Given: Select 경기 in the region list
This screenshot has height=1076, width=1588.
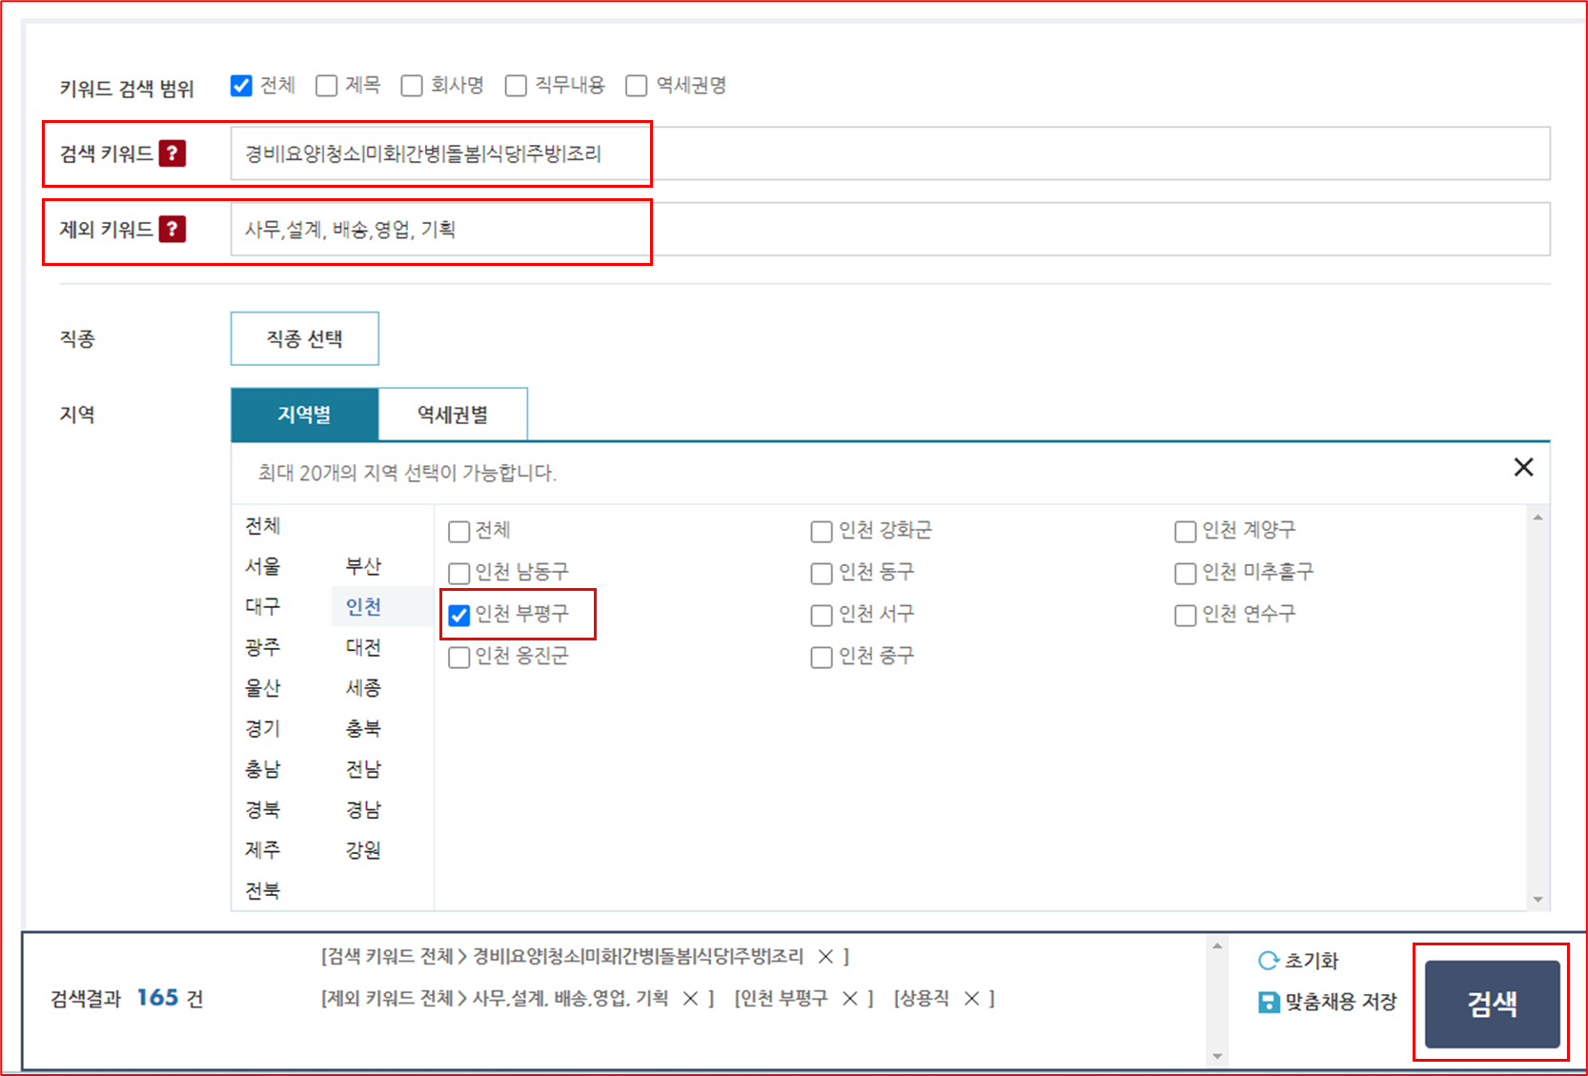Looking at the screenshot, I should click(263, 728).
